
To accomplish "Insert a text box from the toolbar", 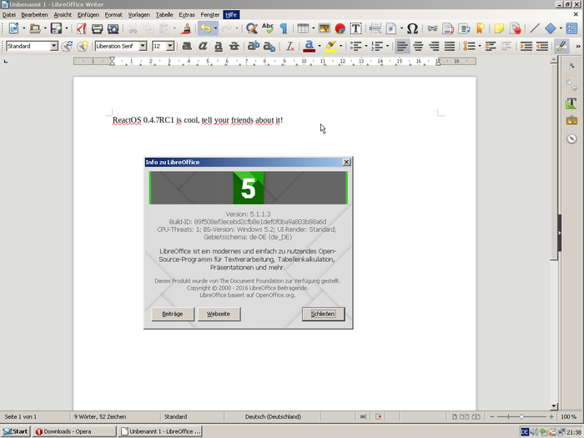I will pos(356,28).
